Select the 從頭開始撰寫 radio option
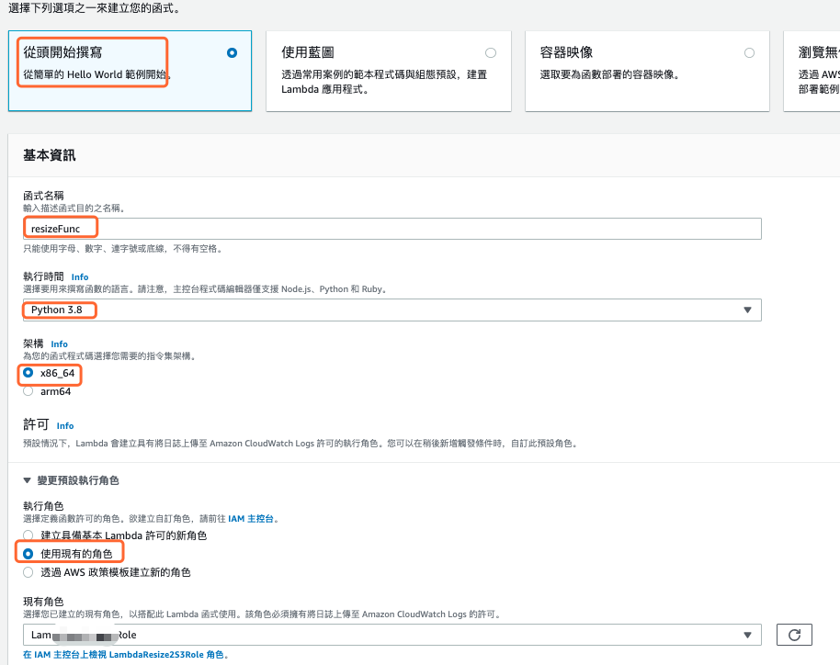Screen dimensions: 840x665 point(232,53)
